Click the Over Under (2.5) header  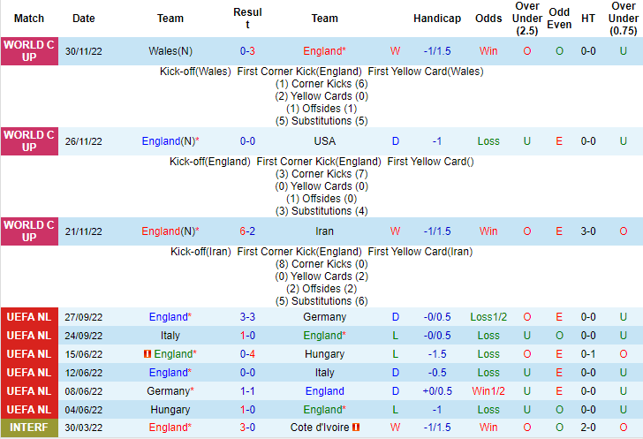coord(527,19)
